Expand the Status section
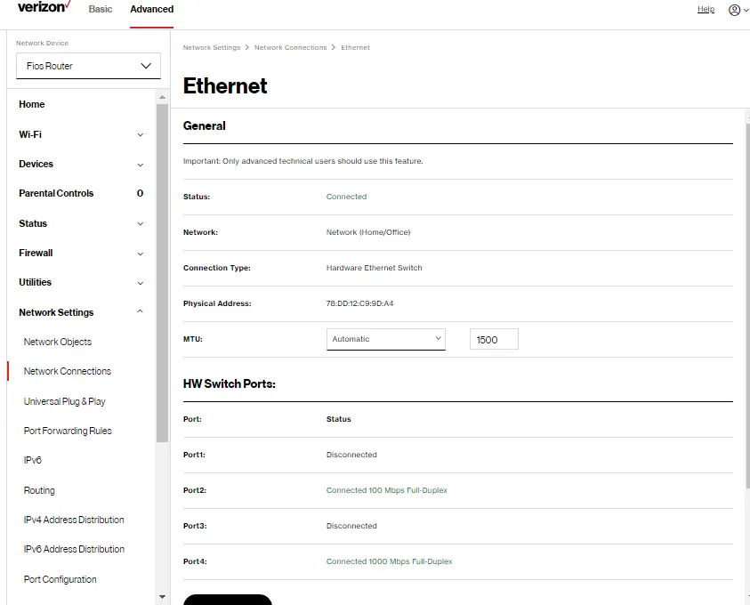 139,223
